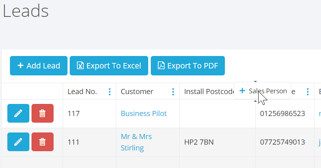Screen dimensions: 321x168
Task: Open the Business Pilot customer link
Action: pyautogui.click(x=144, y=113)
